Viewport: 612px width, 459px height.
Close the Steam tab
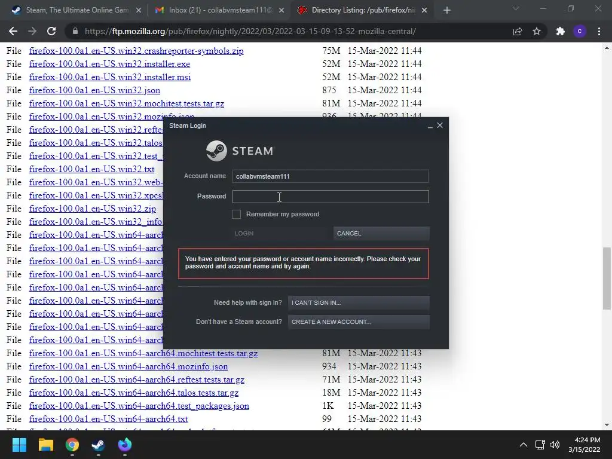point(139,10)
